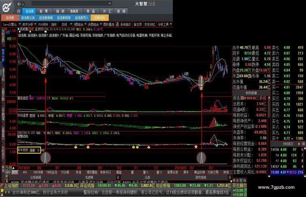Open the 商品 tab
Screen dimensions: 306x197
pyautogui.click(x=91, y=11)
